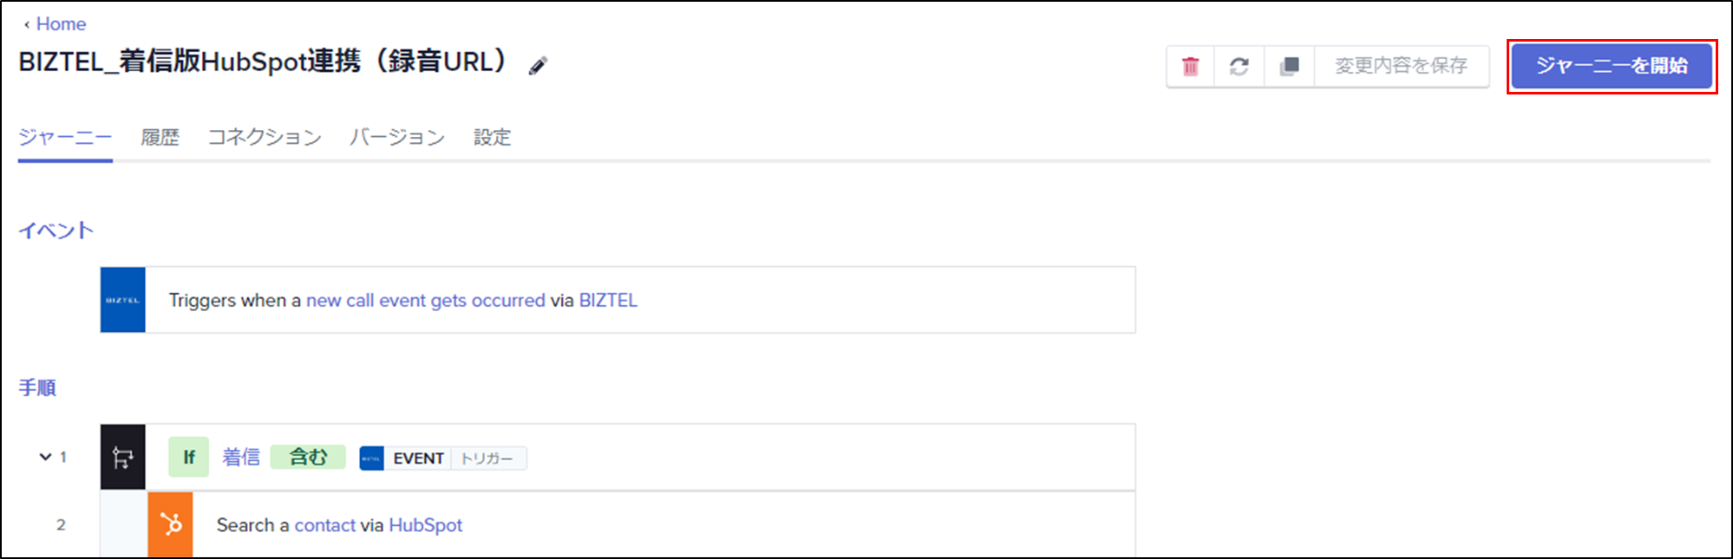Click the 変更内容を保存 button

coord(1402,66)
